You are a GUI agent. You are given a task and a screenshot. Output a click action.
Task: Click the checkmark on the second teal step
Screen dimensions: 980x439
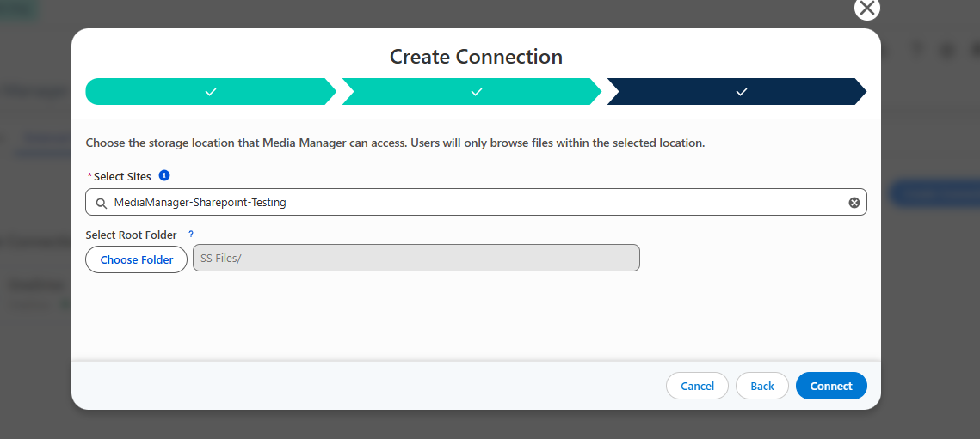[477, 92]
